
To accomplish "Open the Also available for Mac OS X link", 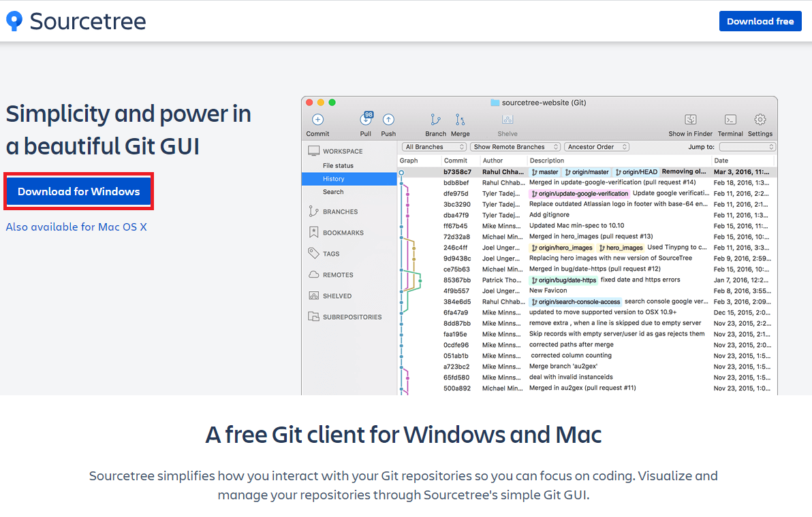I will point(76,227).
